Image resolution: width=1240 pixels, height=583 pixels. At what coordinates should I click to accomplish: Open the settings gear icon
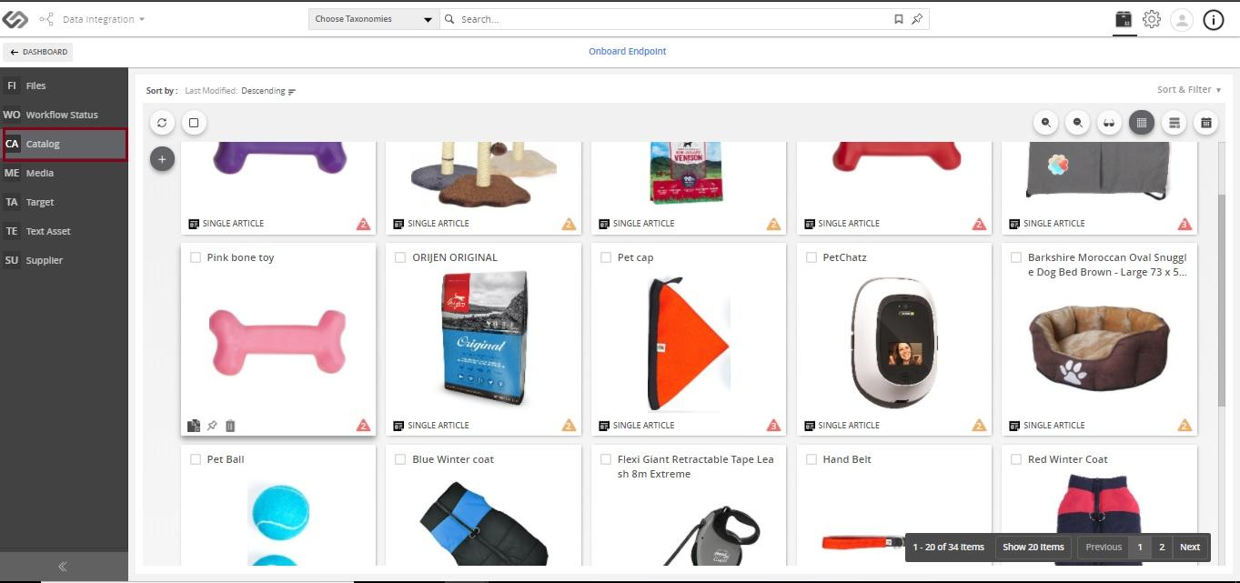click(x=1152, y=19)
